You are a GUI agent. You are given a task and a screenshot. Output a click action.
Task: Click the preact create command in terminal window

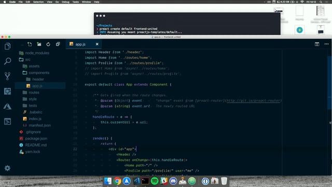pyautogui.click(x=128, y=29)
